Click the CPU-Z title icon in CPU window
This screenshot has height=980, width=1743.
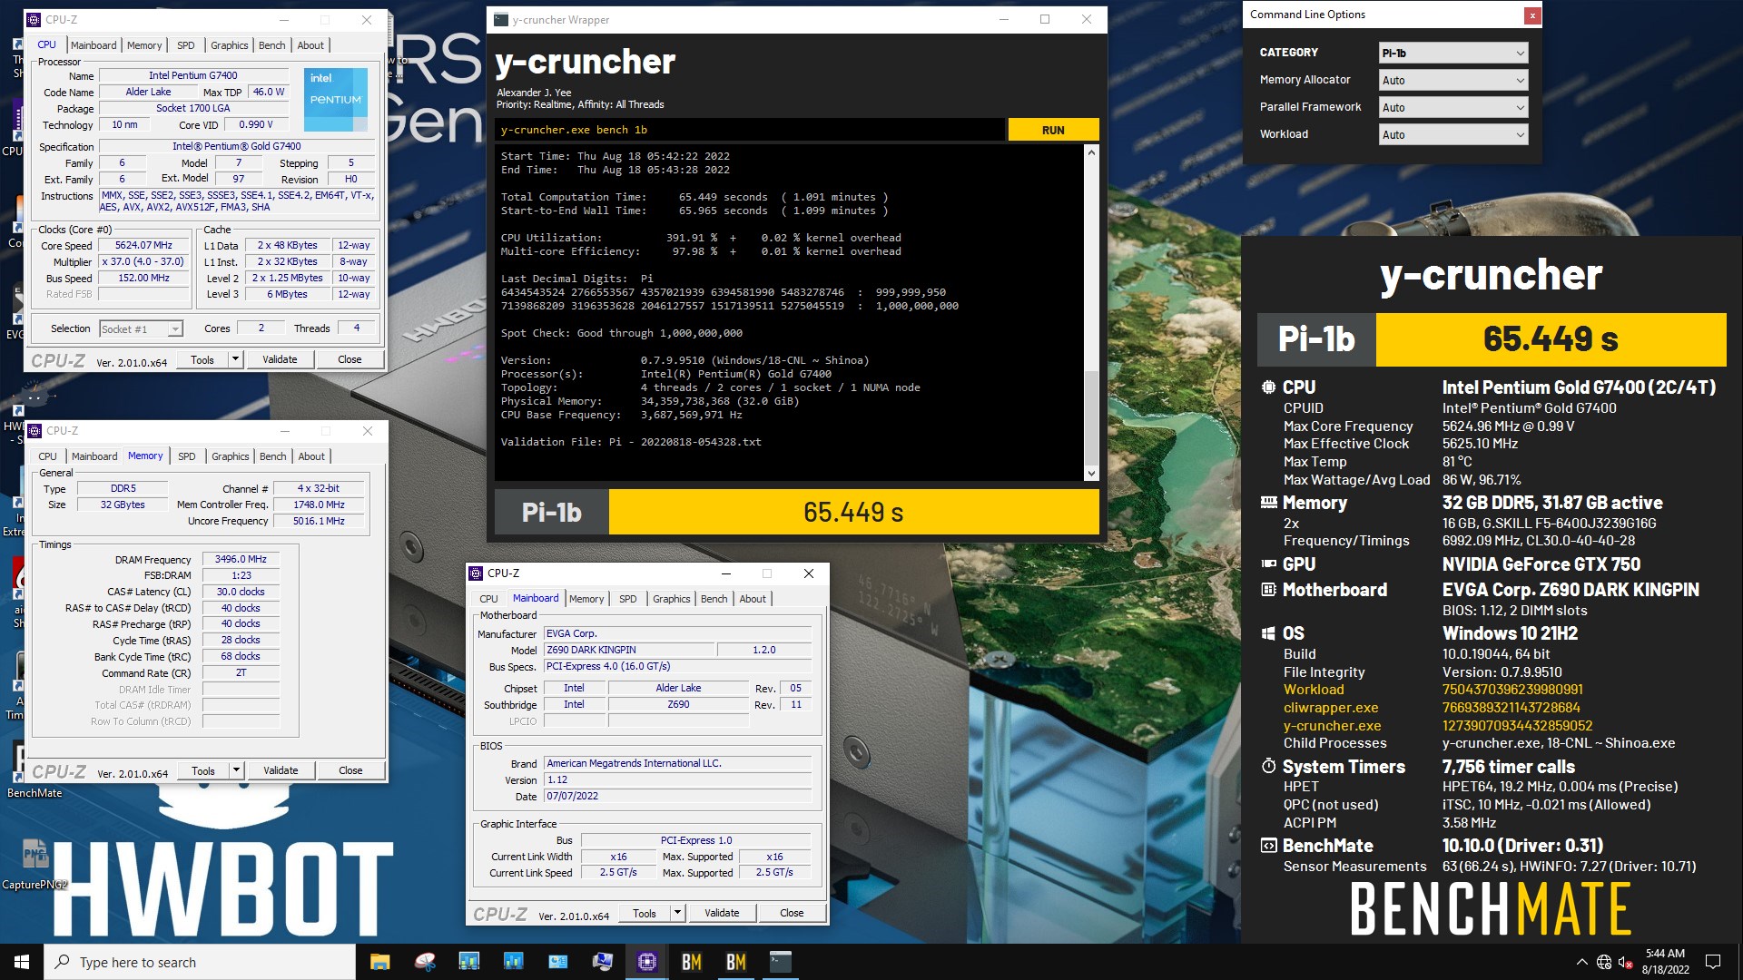point(34,19)
